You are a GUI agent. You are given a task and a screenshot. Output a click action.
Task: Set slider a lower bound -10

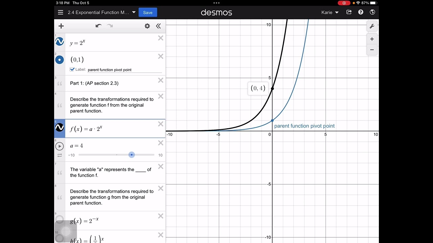(71, 155)
